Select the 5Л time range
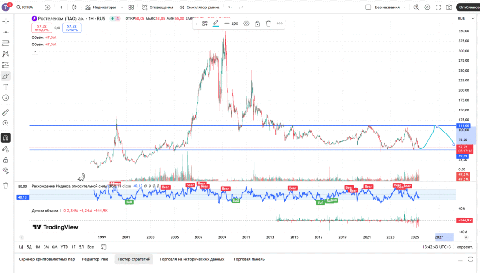The image size is (480, 273). (x=82, y=247)
